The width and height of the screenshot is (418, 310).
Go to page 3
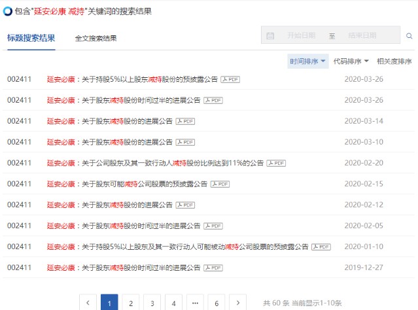coord(152,303)
